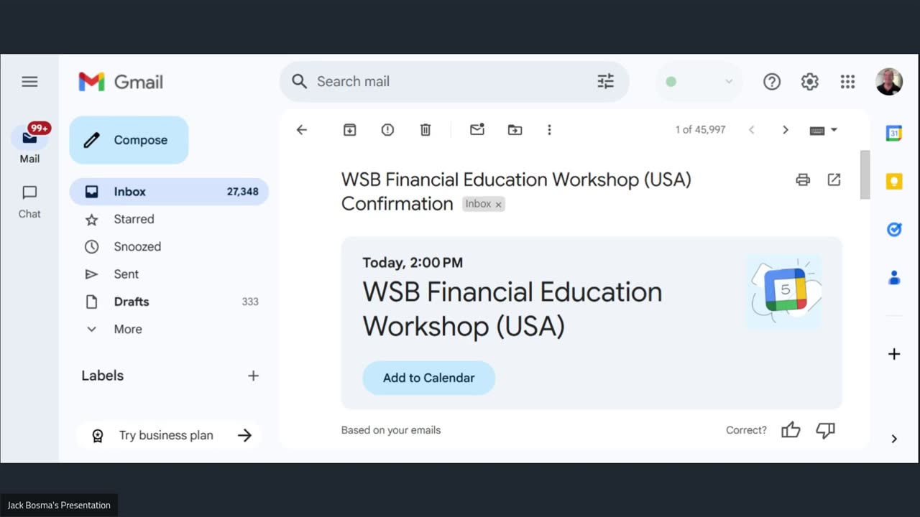The width and height of the screenshot is (920, 517).
Task: Print the email using the printer icon
Action: [x=803, y=180]
